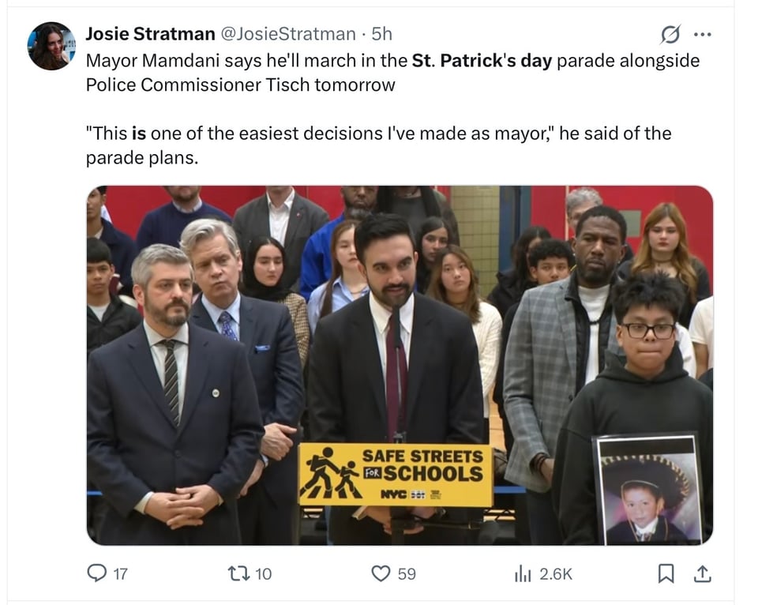Bookmark this post
The width and height of the screenshot is (758, 605).
[666, 573]
